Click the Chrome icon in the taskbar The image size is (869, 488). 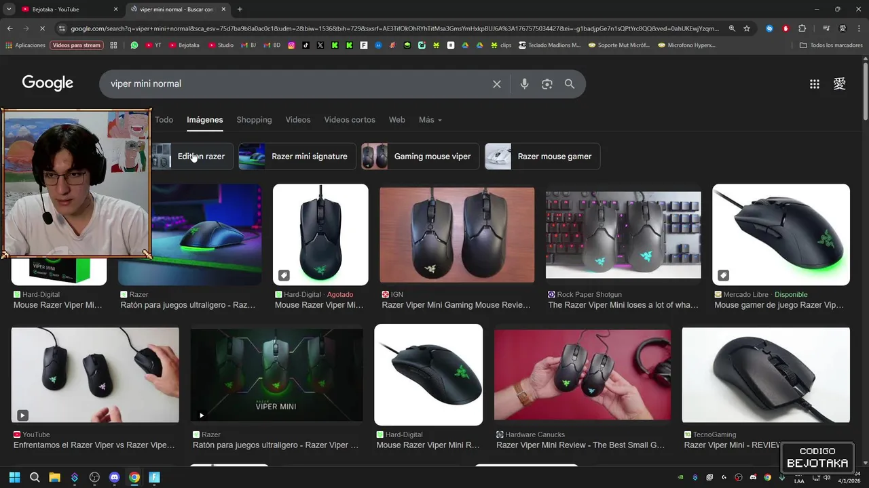(134, 477)
